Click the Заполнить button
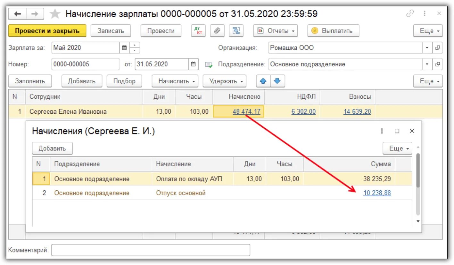454x265 pixels. [30, 81]
